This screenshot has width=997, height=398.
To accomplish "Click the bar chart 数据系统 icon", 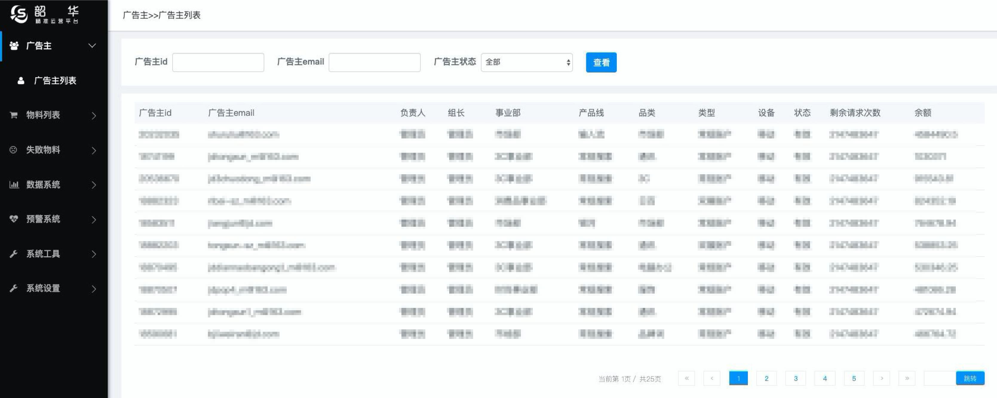I will click(14, 184).
